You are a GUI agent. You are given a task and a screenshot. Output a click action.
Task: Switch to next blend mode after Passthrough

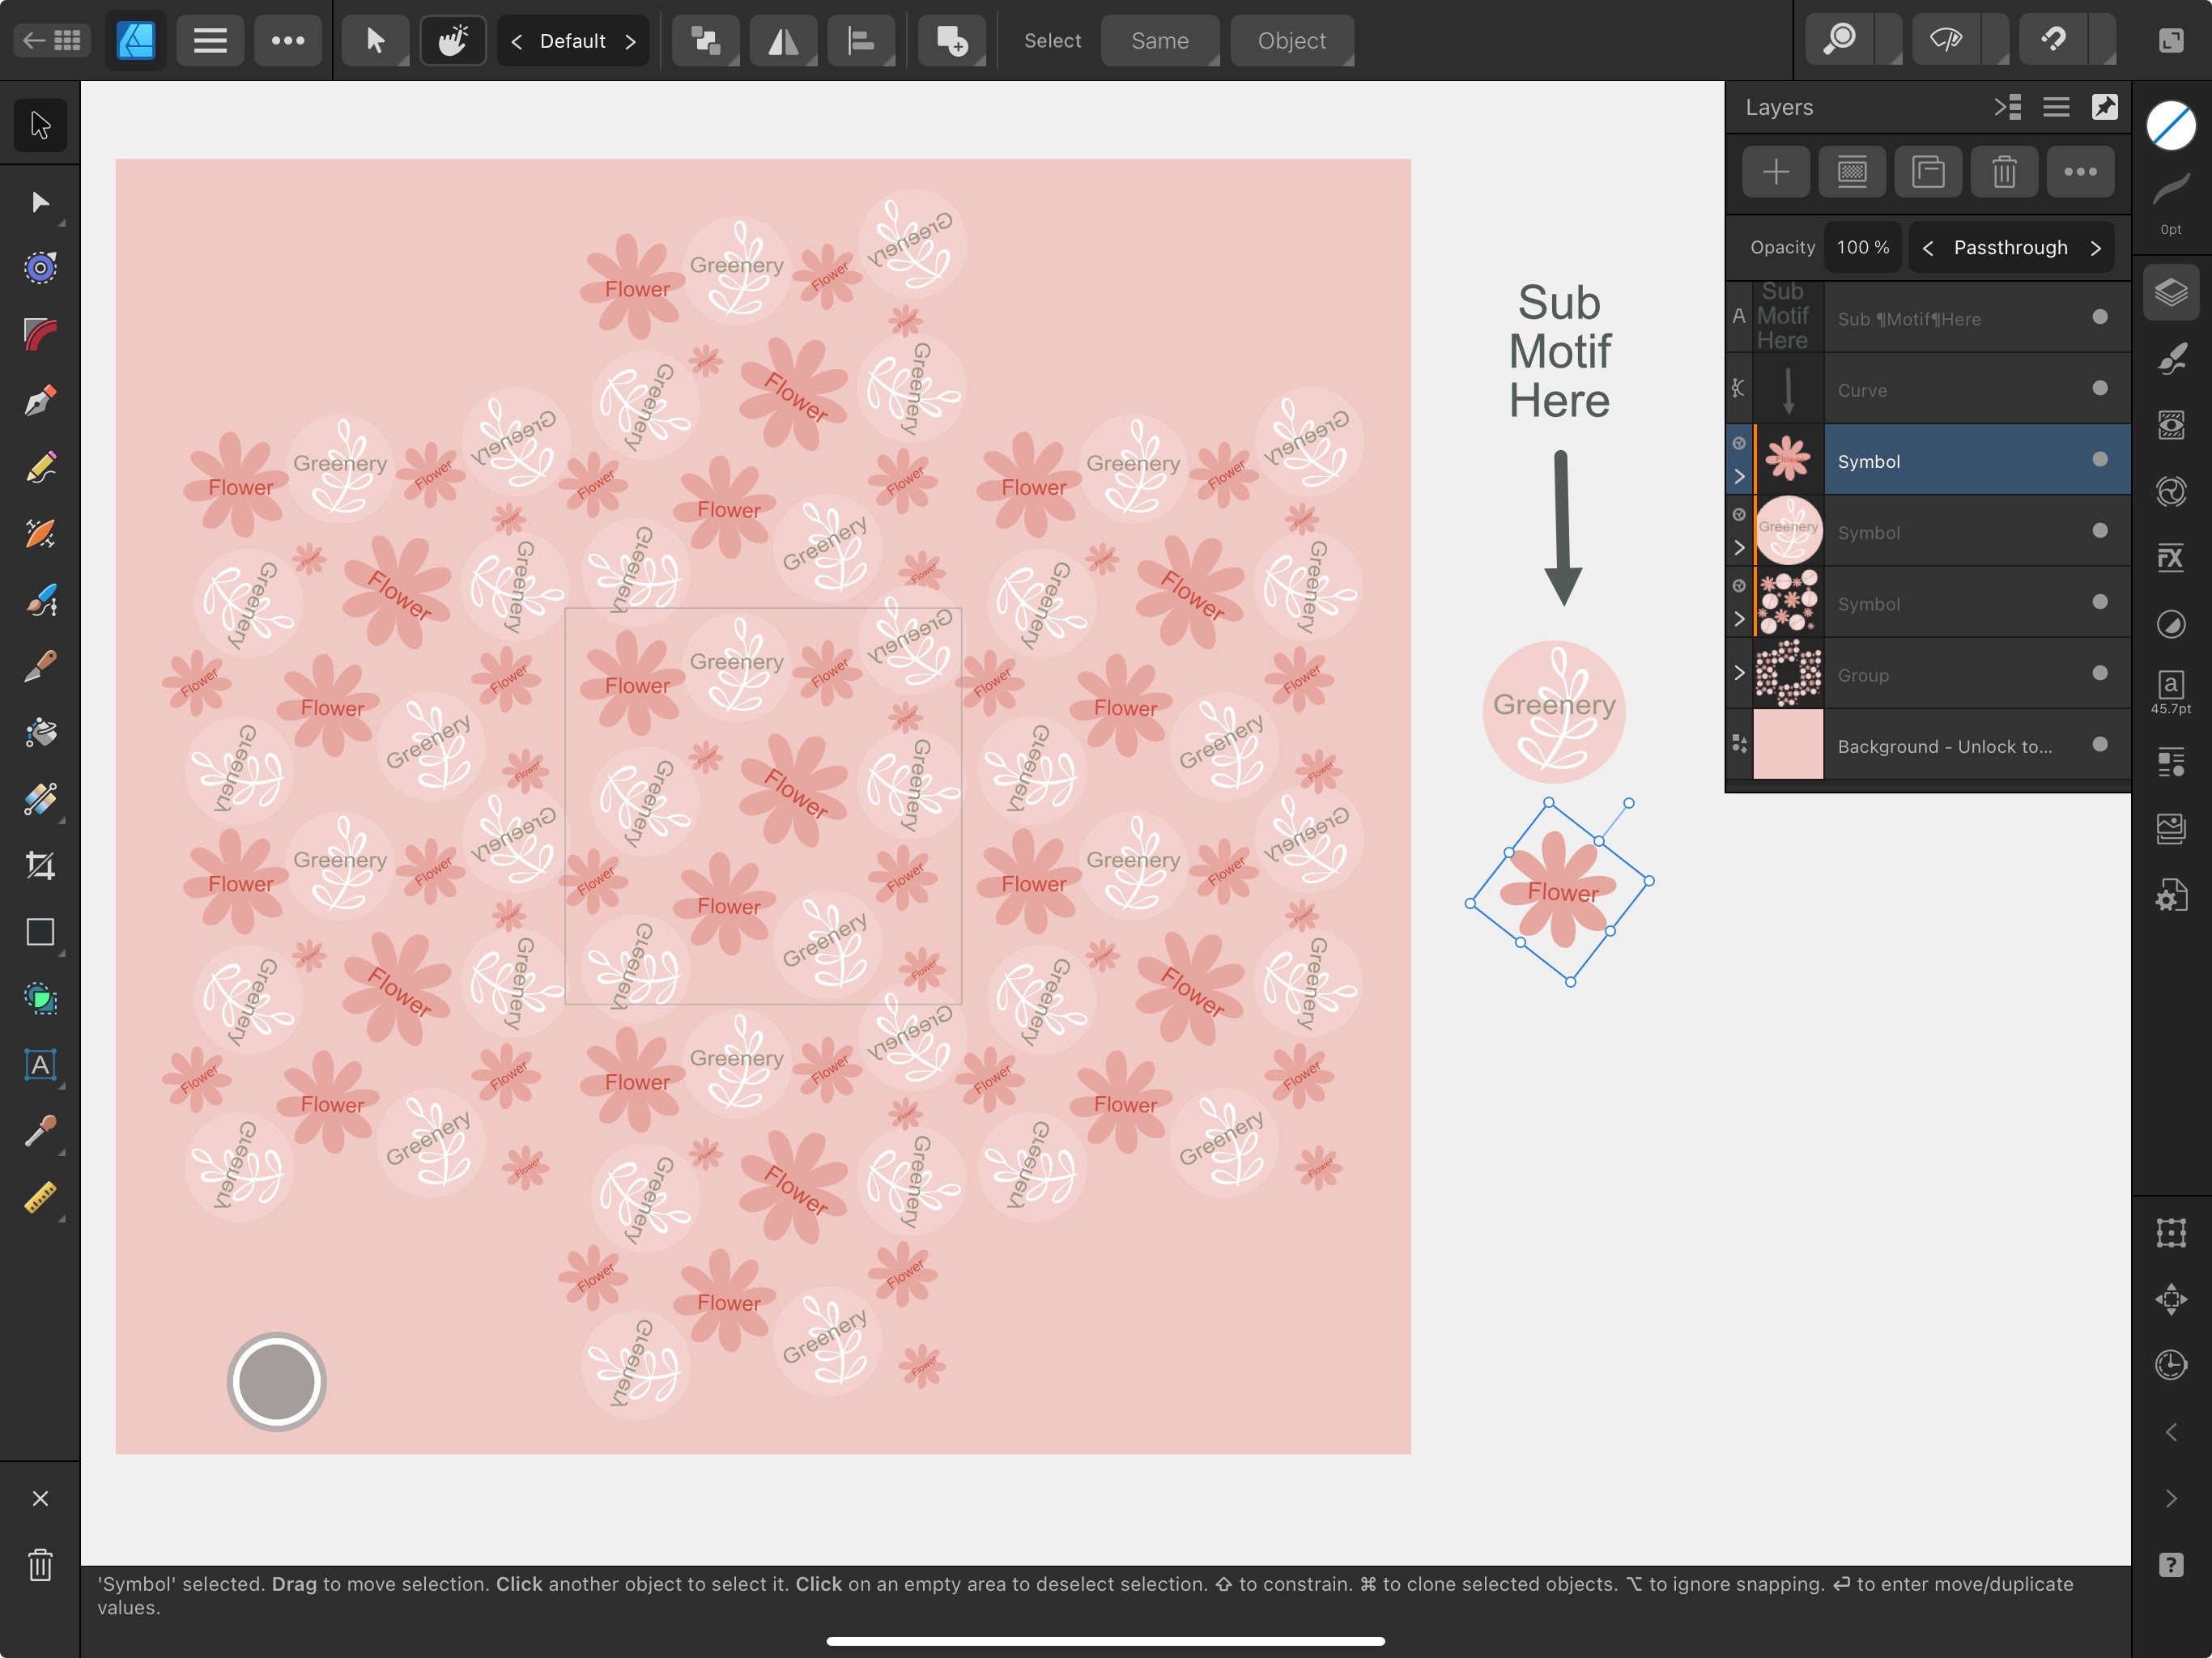tap(2096, 248)
